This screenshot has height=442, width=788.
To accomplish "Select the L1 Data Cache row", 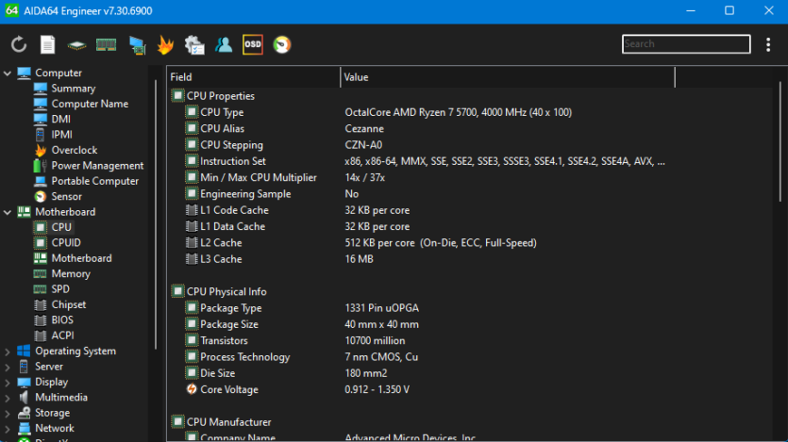I will click(x=470, y=226).
